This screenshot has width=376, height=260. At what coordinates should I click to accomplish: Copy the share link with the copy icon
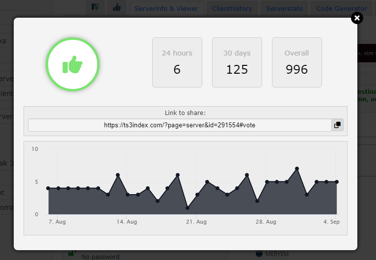point(337,125)
